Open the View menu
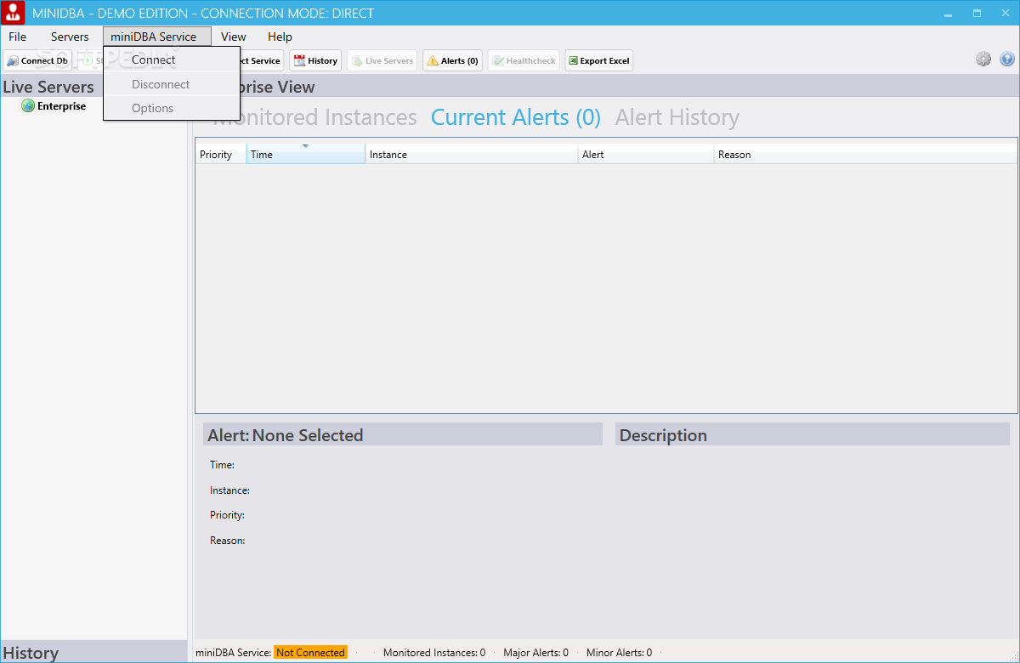Viewport: 1020px width, 663px height. point(233,37)
